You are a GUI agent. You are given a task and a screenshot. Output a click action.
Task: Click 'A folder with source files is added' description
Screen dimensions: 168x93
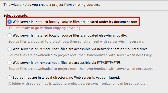tap(78, 84)
